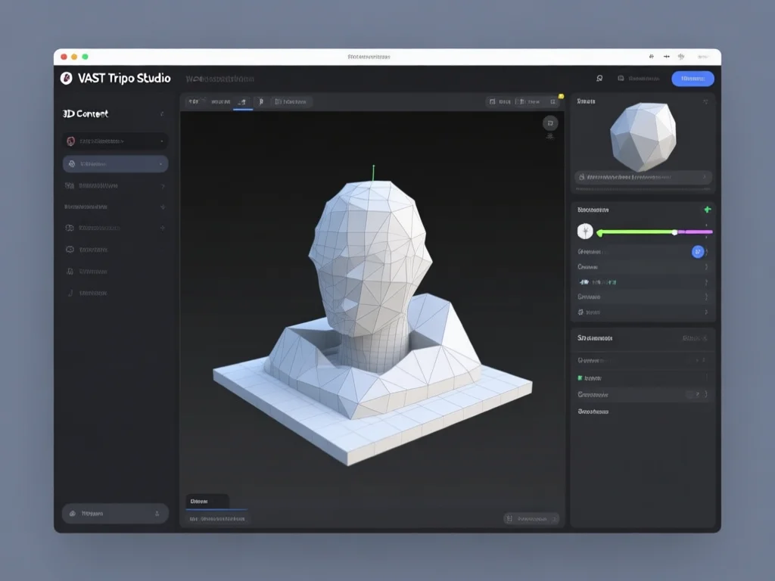Screen dimensions: 775x581
Task: Click the polyhedron preview thumbnail
Action: tap(643, 136)
